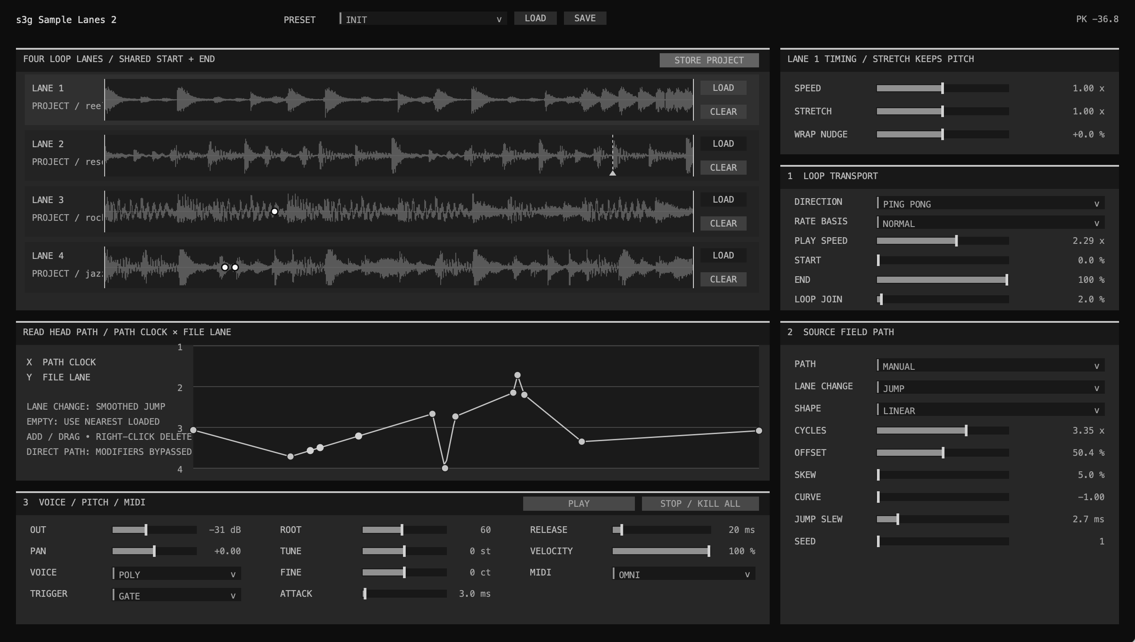
Task: Load a sample into Lane 2
Action: tap(723, 144)
